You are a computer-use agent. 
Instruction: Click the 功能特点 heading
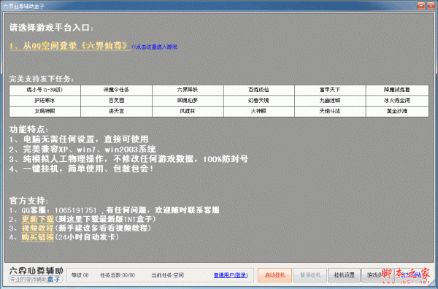click(29, 130)
